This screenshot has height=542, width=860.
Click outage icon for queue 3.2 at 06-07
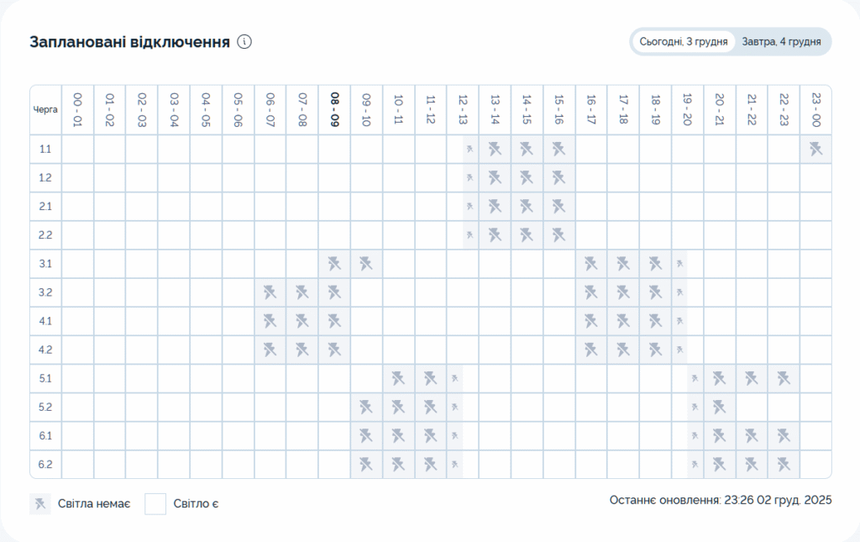(x=270, y=292)
